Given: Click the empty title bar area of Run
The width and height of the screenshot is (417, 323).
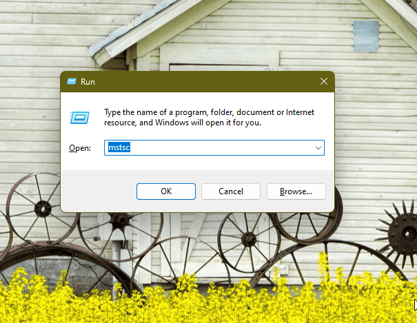Looking at the screenshot, I should [205, 81].
